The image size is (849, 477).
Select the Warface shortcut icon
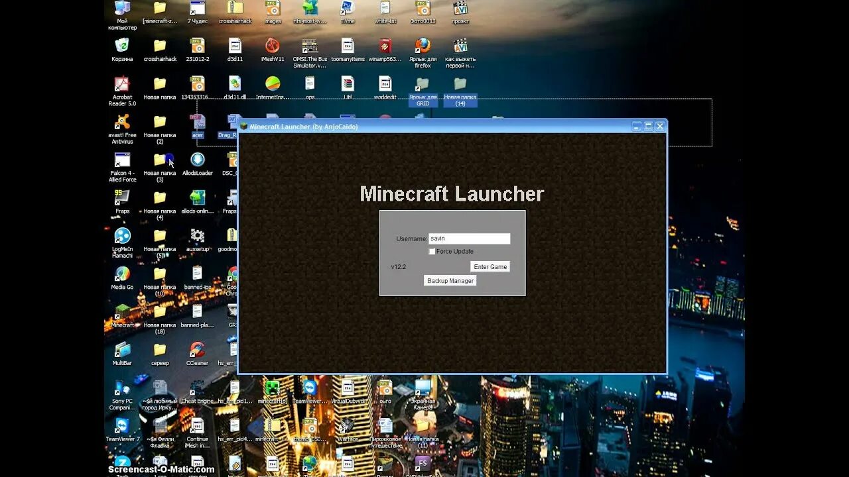(348, 425)
